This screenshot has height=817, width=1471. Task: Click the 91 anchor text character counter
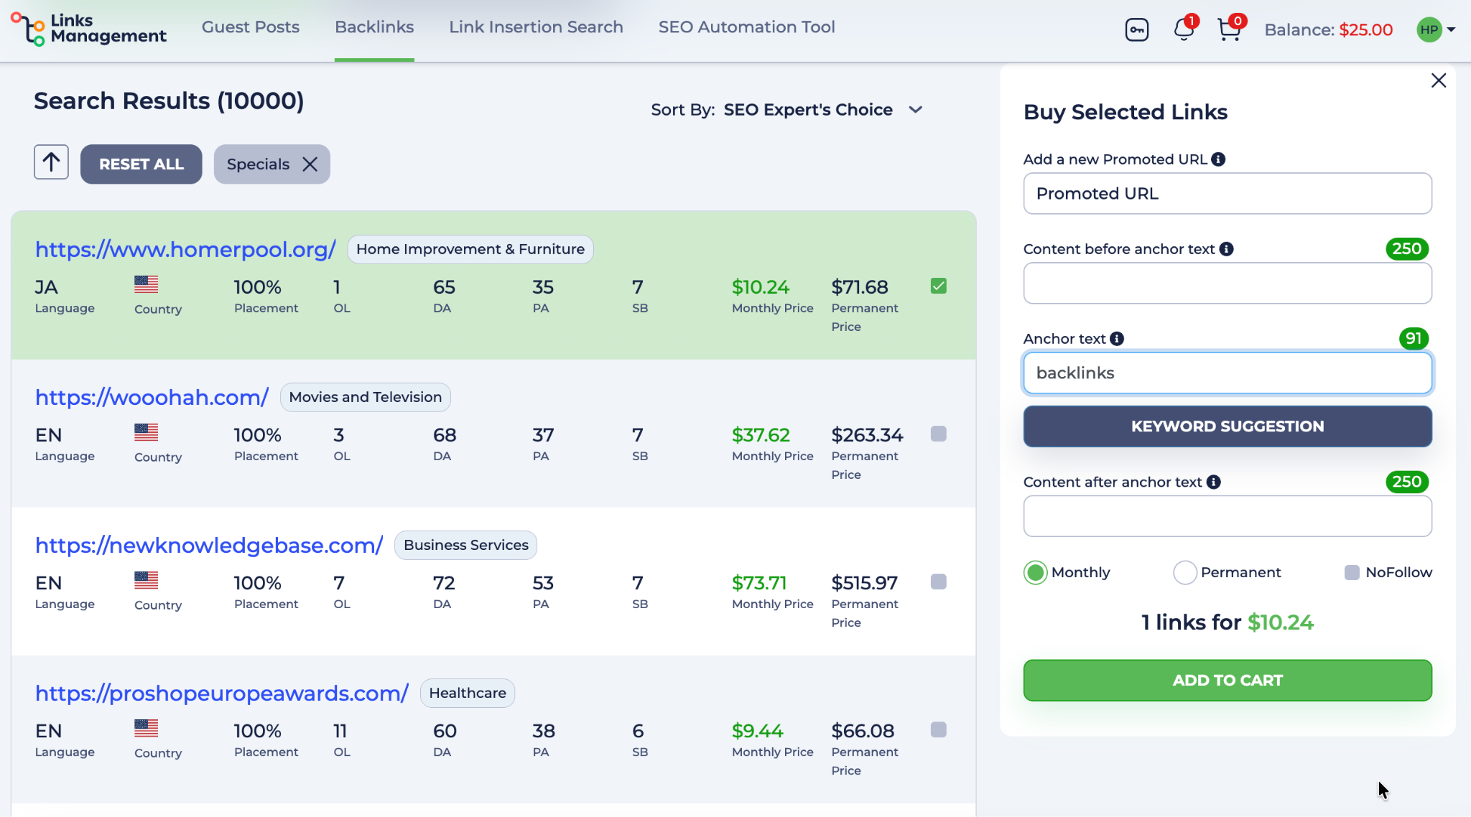[1414, 339]
